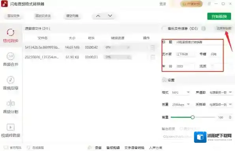Click the duration cell 00:00:42

coord(91,48)
